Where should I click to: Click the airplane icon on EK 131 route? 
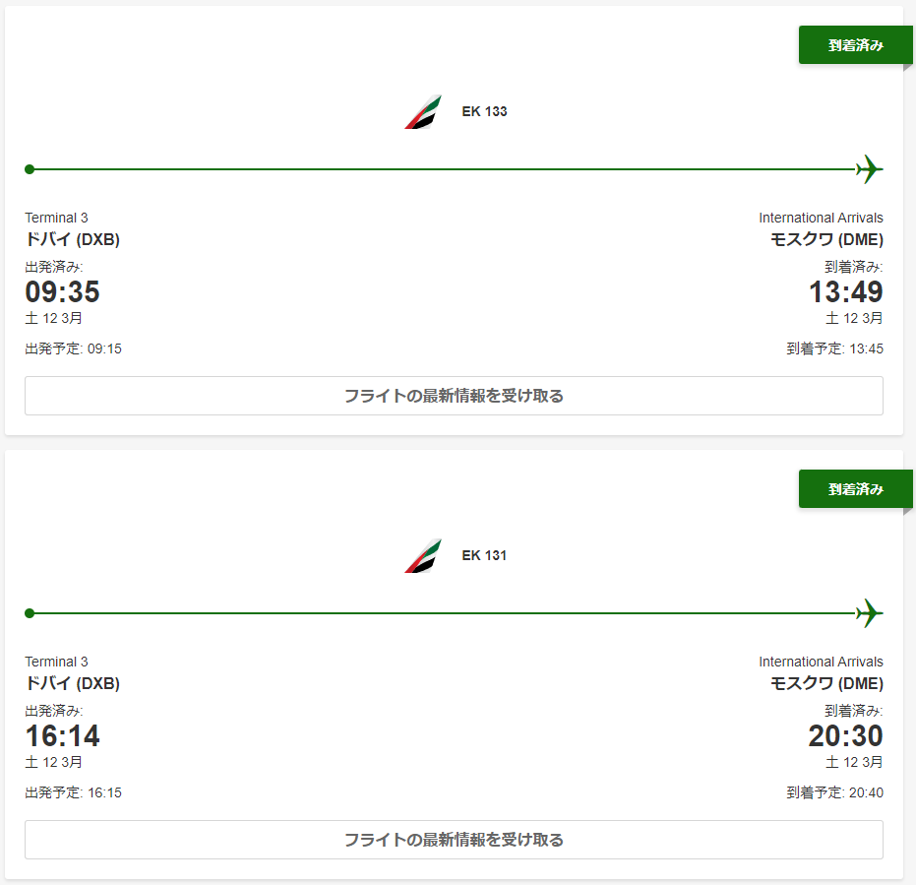click(x=869, y=613)
